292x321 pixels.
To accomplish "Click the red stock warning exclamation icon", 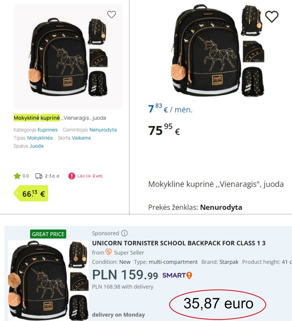I will tap(72, 176).
